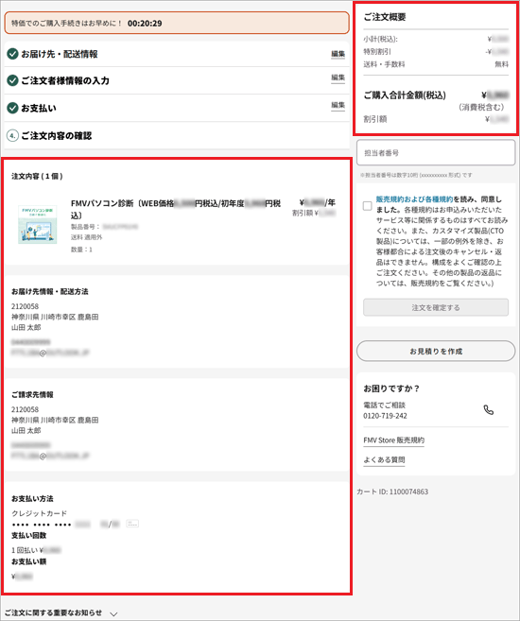Click the カート ID: 1100074863 text
520x621 pixels.
pyautogui.click(x=392, y=492)
